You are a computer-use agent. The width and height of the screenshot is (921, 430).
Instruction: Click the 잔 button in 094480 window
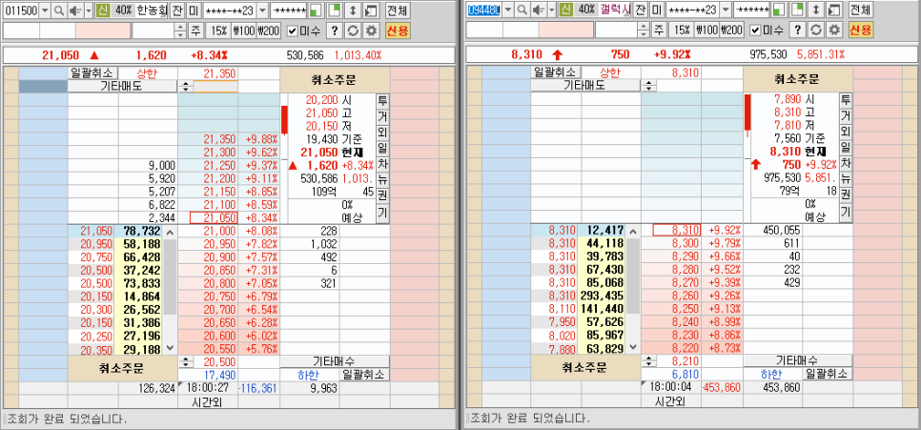click(641, 10)
